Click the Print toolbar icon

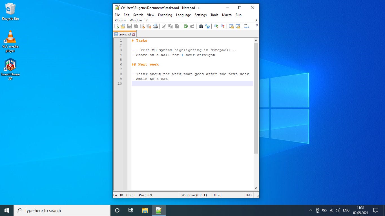(x=155, y=26)
